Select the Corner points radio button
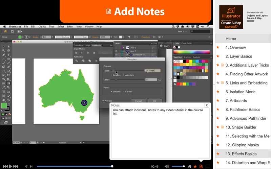Viewport: 271px width, 169px height. pyautogui.click(x=124, y=91)
